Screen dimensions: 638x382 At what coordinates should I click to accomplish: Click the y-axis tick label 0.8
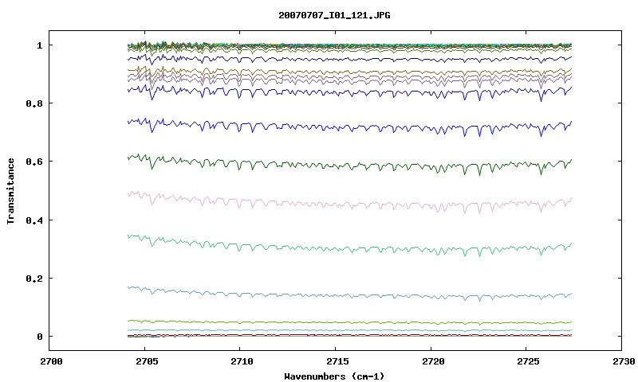coord(34,103)
